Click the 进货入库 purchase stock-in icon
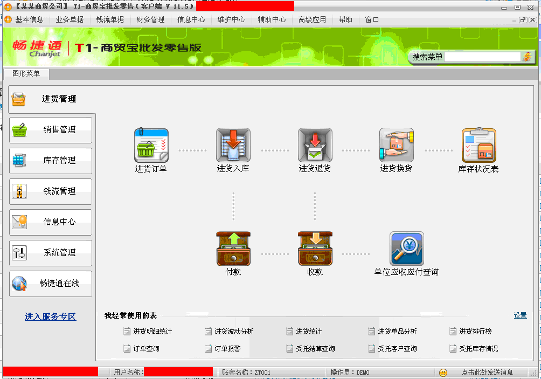This screenshot has width=541, height=379. click(233, 146)
